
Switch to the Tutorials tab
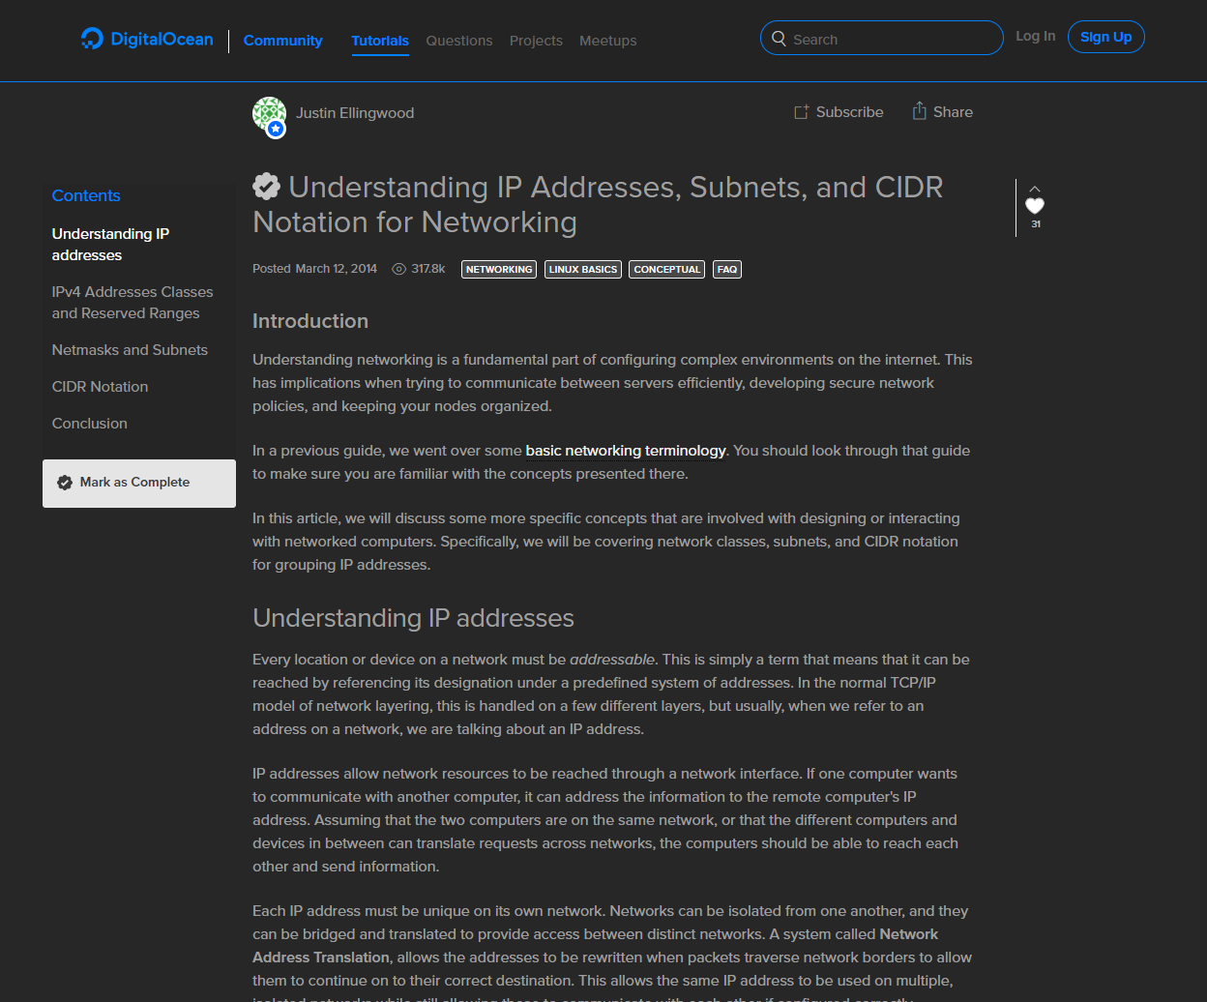(380, 41)
